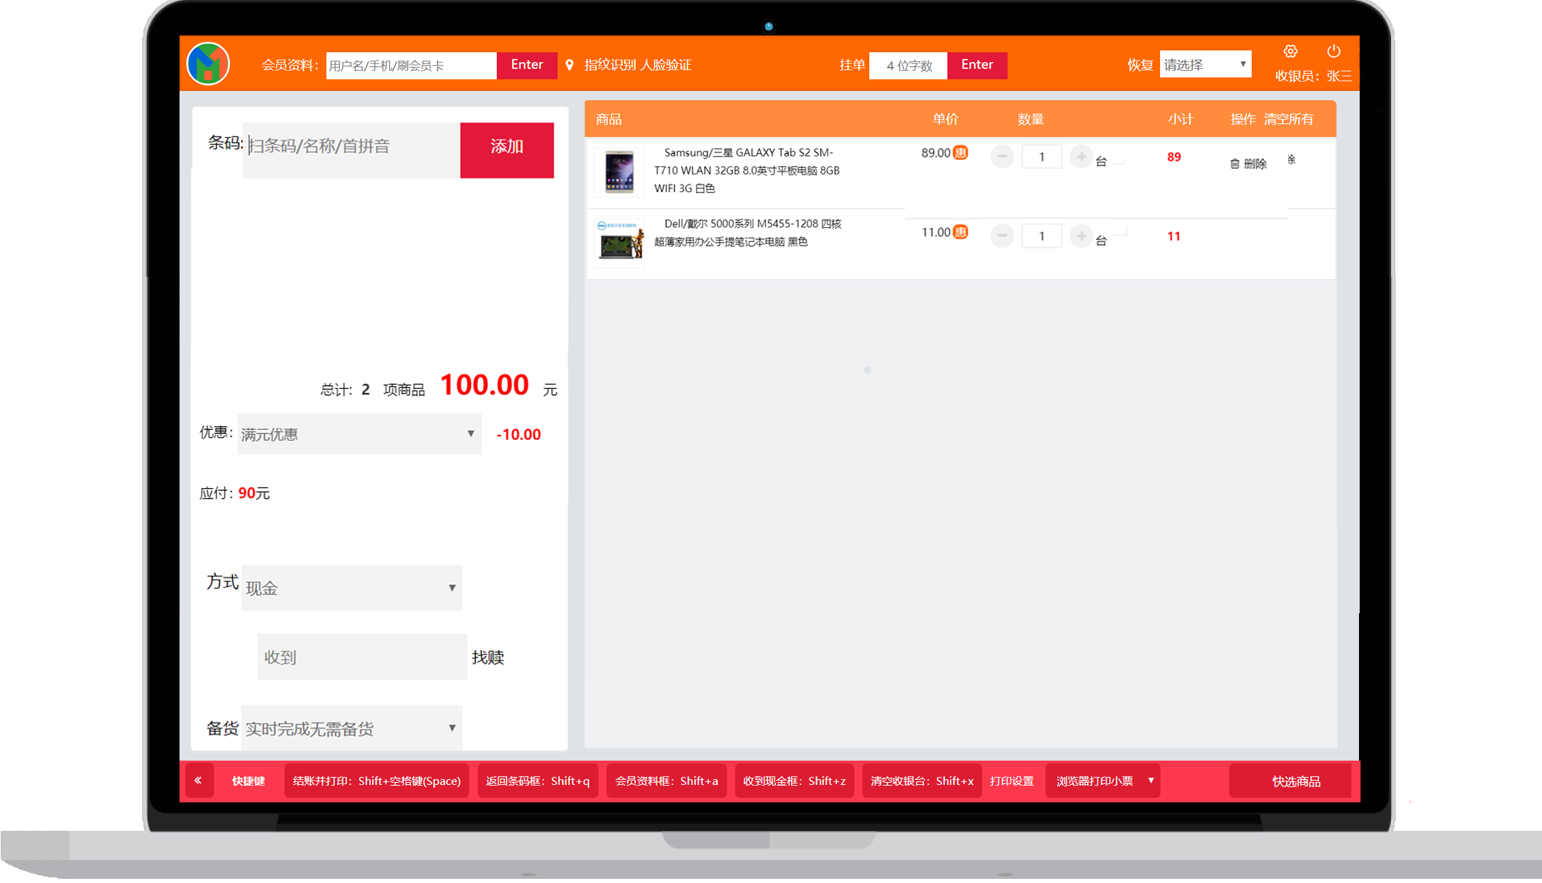Click Dell quantity input box
1542x883 pixels.
(1042, 236)
